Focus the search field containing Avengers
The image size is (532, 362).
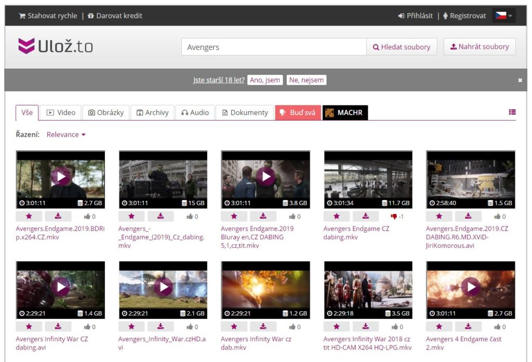[274, 47]
